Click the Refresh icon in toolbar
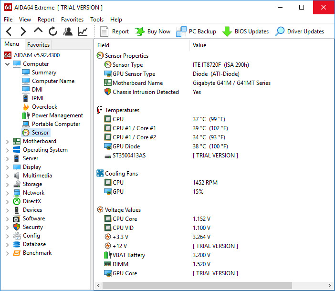Image resolution: width=335 pixels, height=291 pixels. (53, 31)
